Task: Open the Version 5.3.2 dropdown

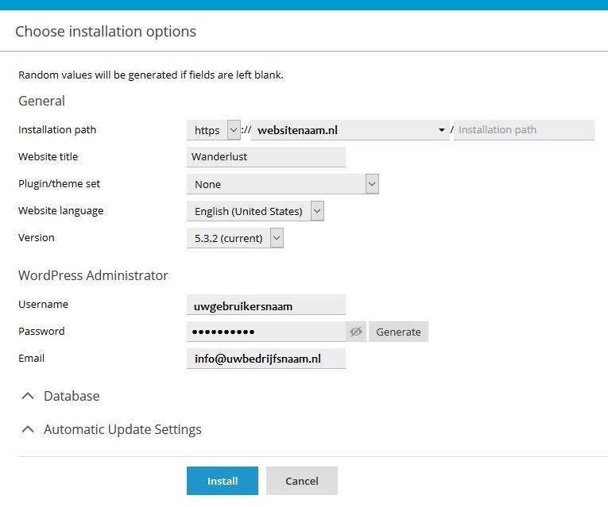Action: click(235, 238)
